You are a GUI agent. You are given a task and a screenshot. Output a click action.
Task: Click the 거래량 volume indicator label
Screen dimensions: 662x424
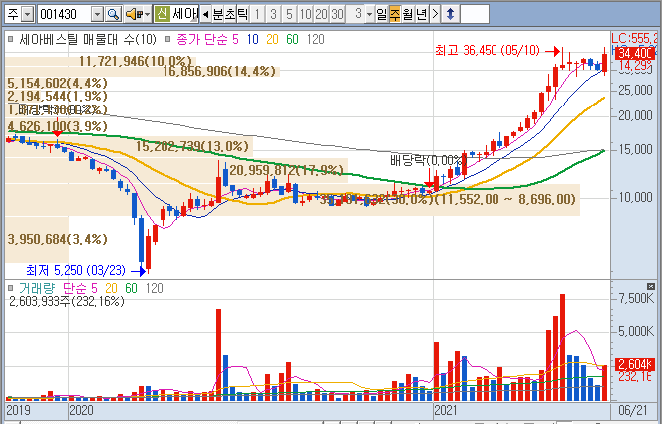pyautogui.click(x=37, y=288)
